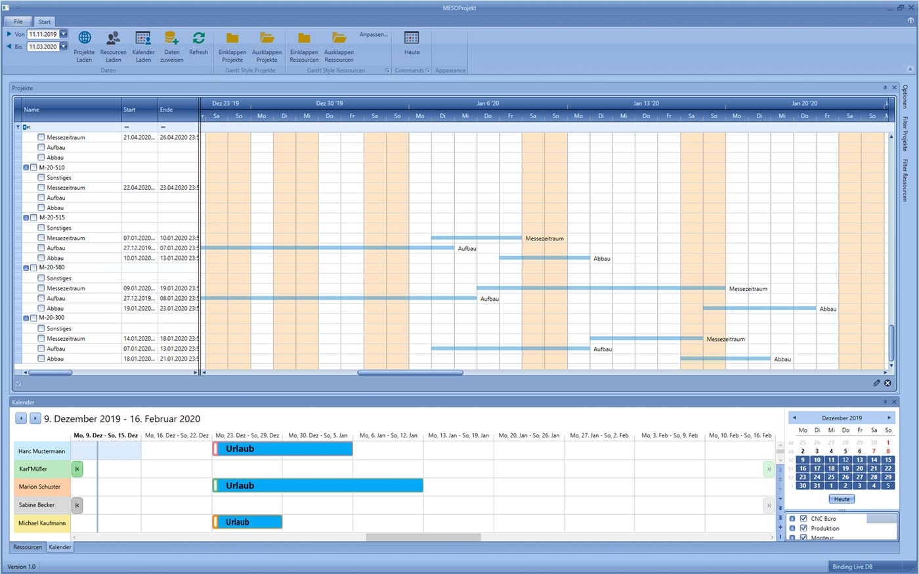This screenshot has height=574, width=919.
Task: Close the Projekte panel
Action: point(894,87)
